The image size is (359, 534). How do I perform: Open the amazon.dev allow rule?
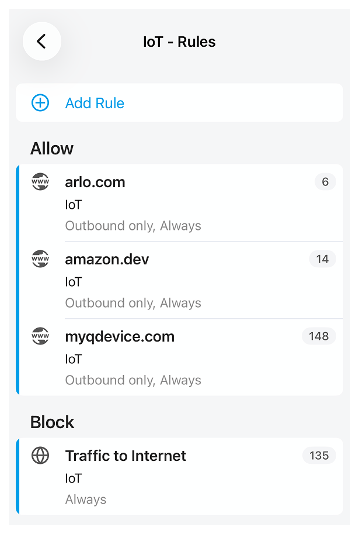pyautogui.click(x=107, y=260)
